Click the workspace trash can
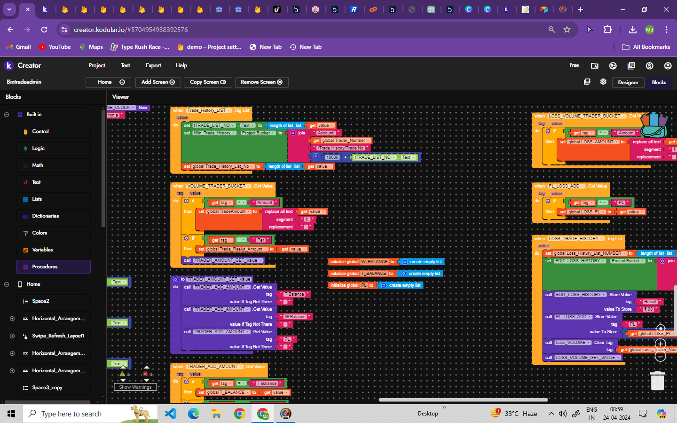The width and height of the screenshot is (677, 423). tap(657, 381)
